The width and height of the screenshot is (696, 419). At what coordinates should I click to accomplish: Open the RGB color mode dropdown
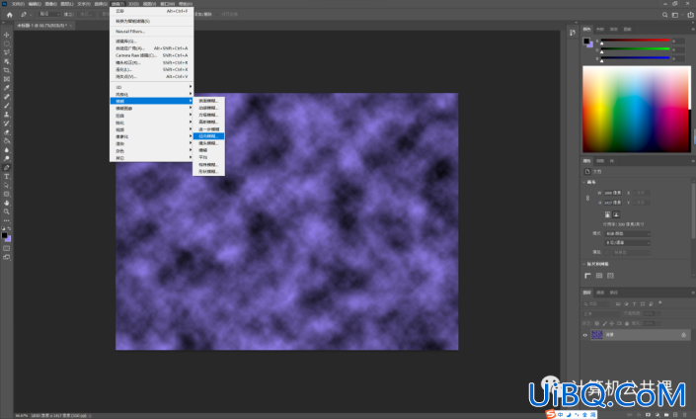(628, 234)
